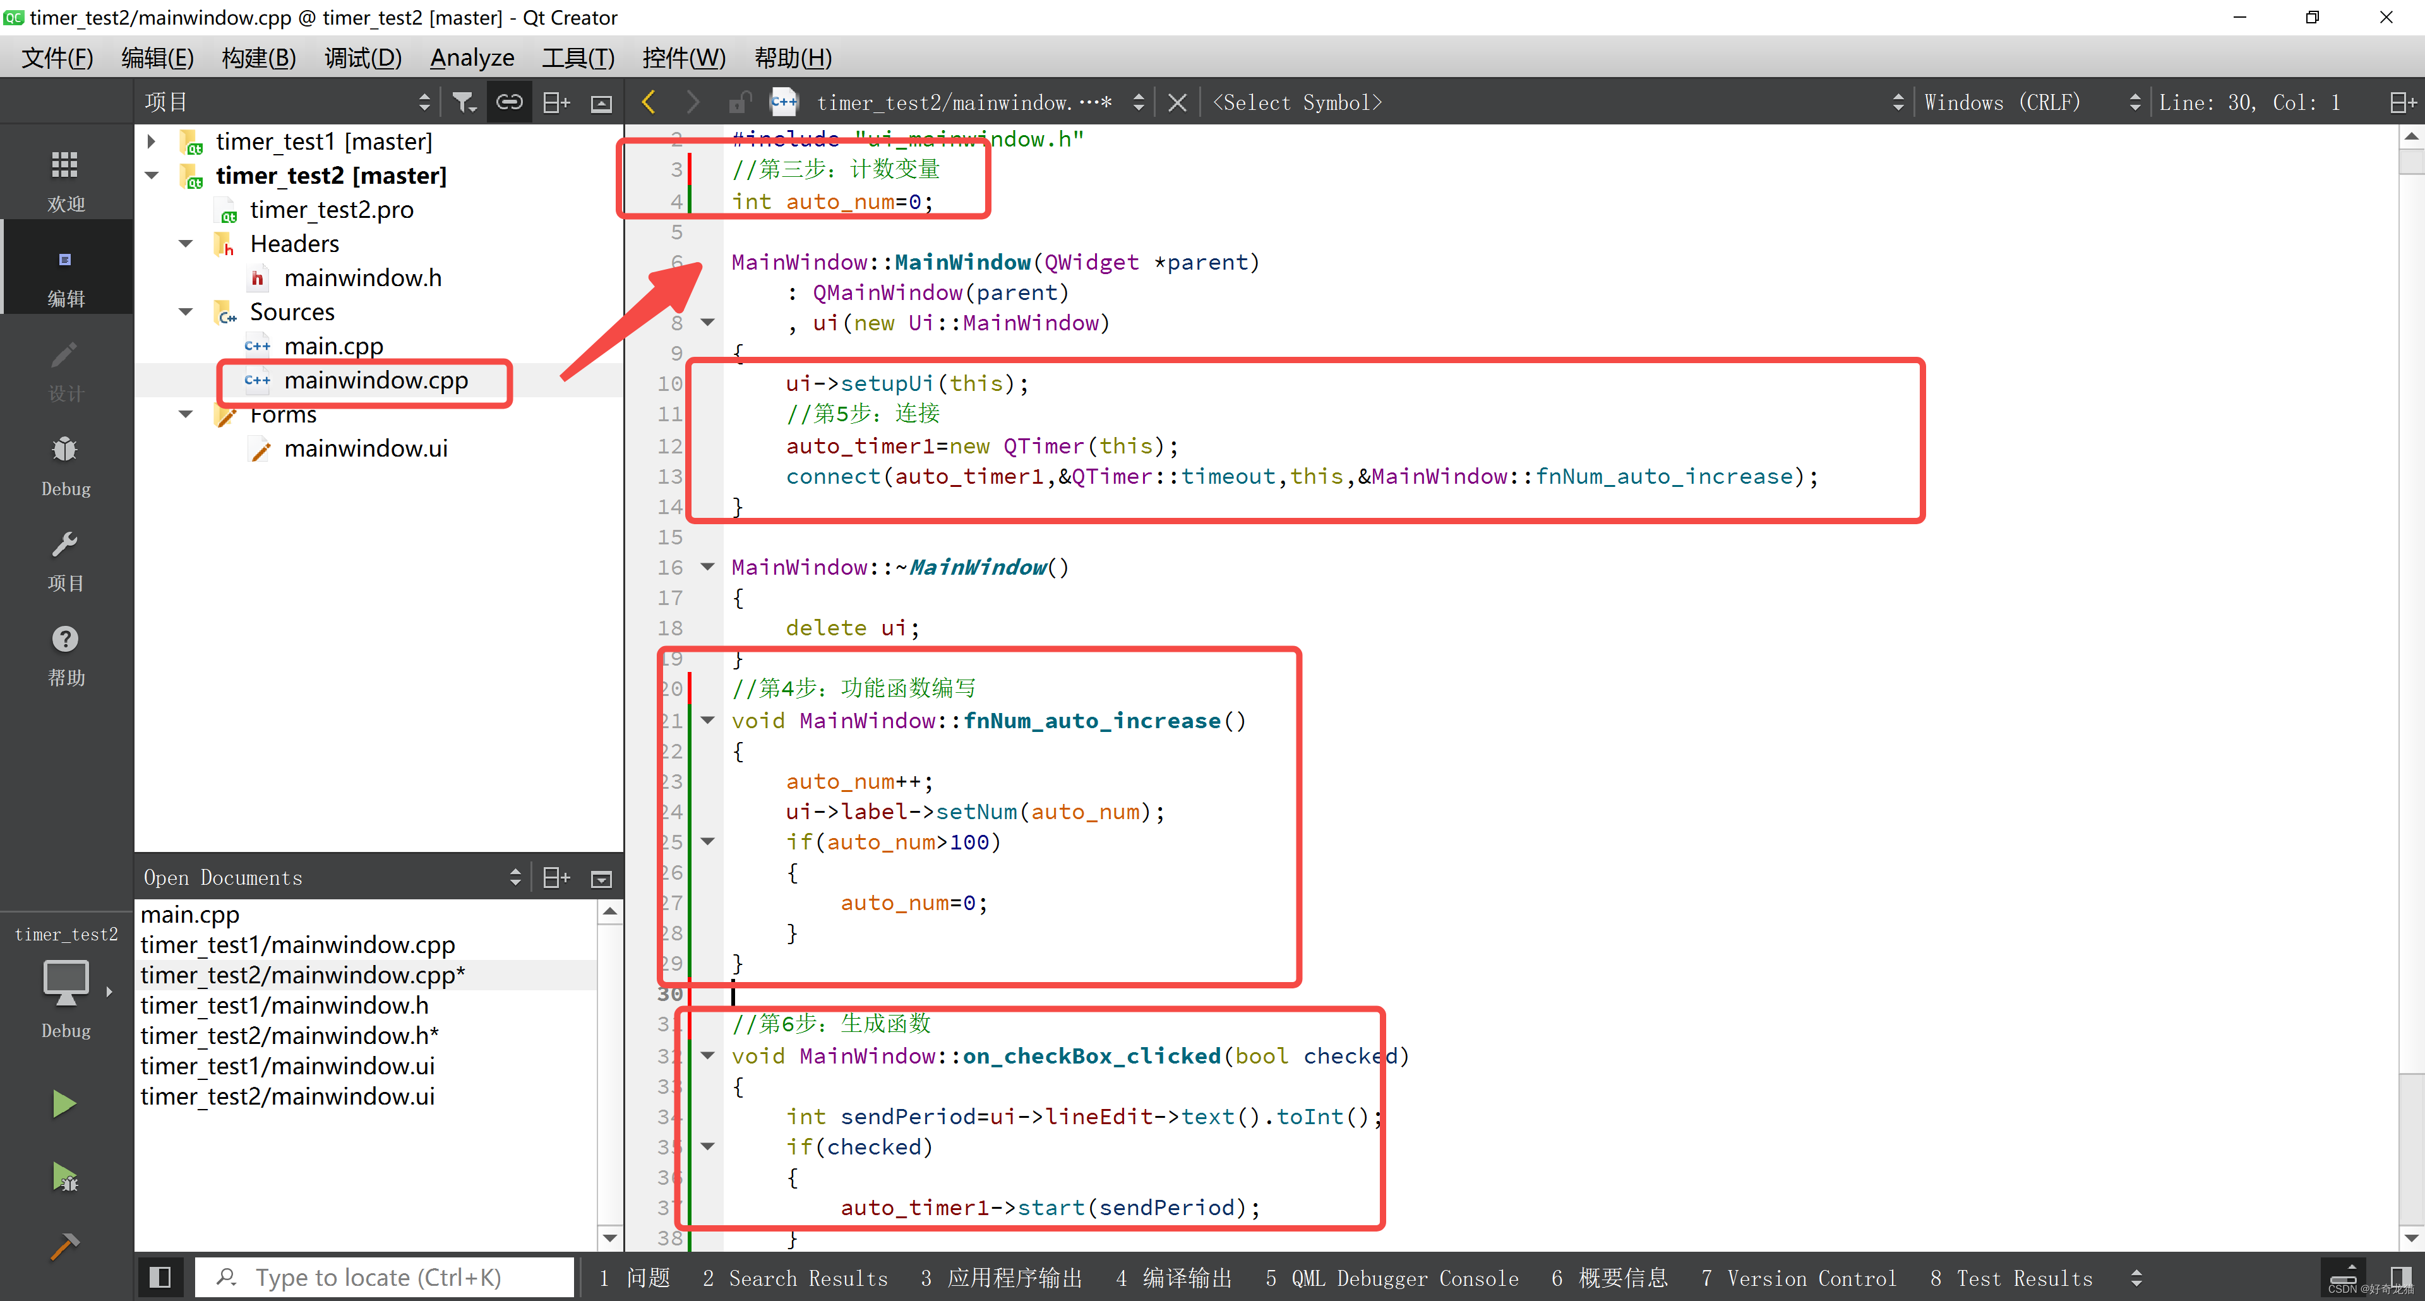This screenshot has width=2425, height=1301.
Task: Show the 7 Version Control pane
Action: point(1799,1278)
